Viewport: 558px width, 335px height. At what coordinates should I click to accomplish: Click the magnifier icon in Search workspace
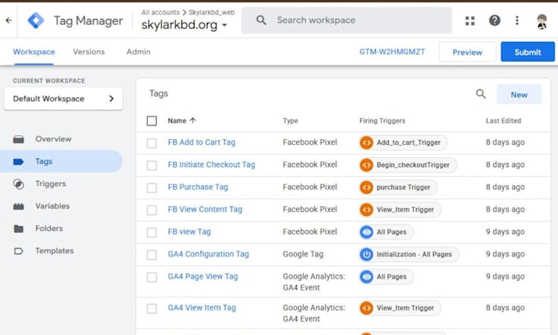click(261, 20)
